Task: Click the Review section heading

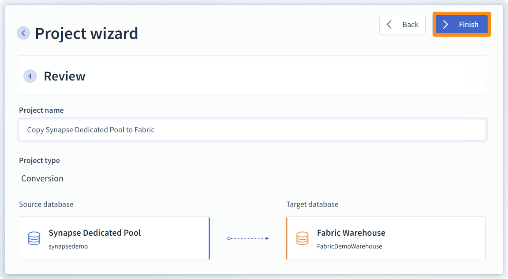Action: coord(65,76)
